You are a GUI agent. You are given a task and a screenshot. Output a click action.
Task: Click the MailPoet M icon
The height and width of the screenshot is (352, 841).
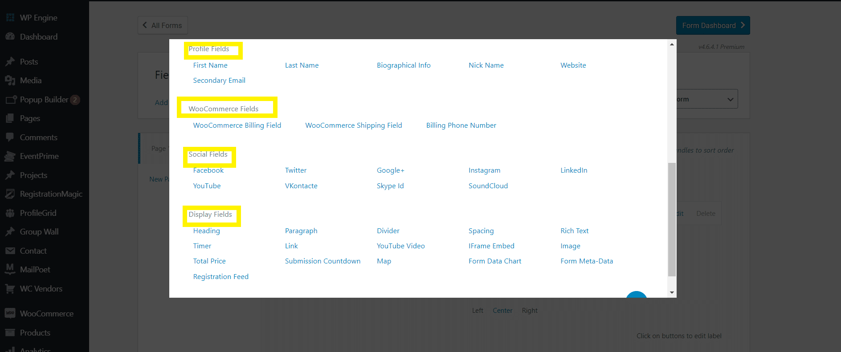click(10, 269)
